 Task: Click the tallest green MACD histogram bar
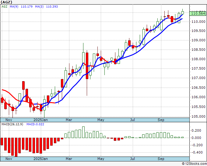pos(83,132)
